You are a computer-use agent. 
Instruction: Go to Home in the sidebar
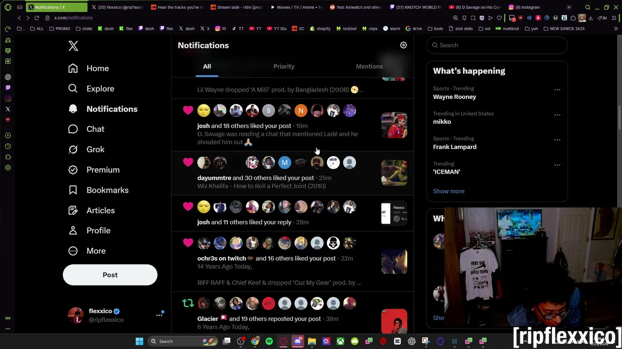click(x=88, y=68)
